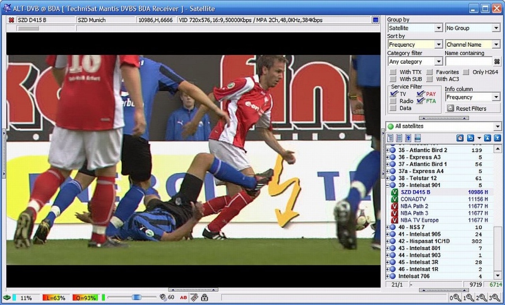This screenshot has height=305, width=505.
Task: Click the first list view icon above channel tree
Action: coord(390,138)
